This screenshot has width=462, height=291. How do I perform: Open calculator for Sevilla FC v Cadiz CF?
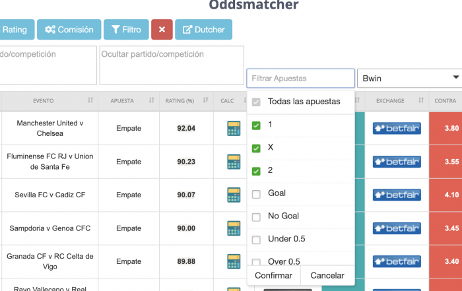click(234, 195)
